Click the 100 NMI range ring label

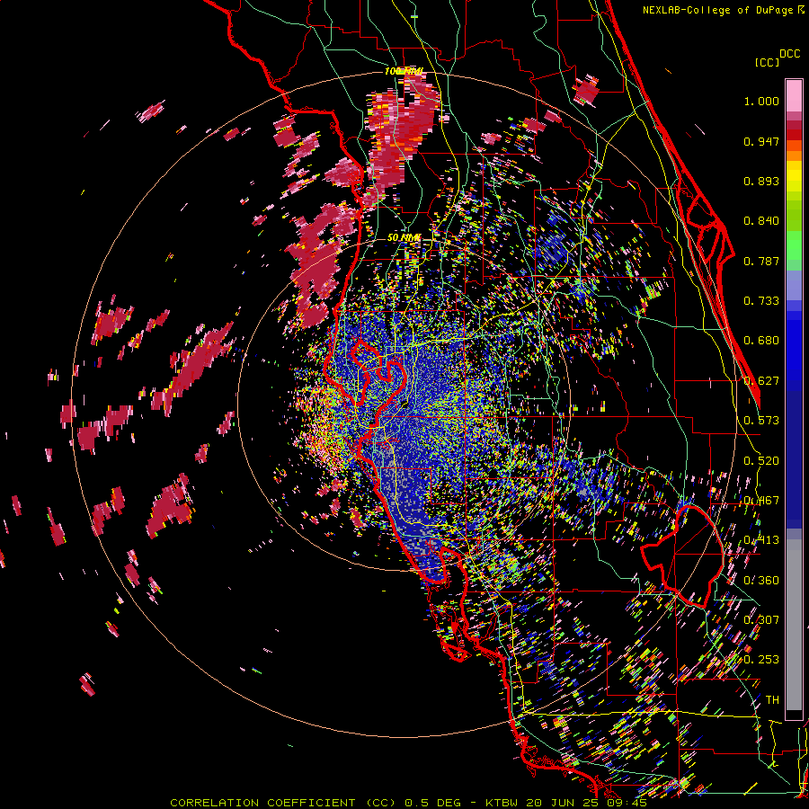(x=404, y=71)
